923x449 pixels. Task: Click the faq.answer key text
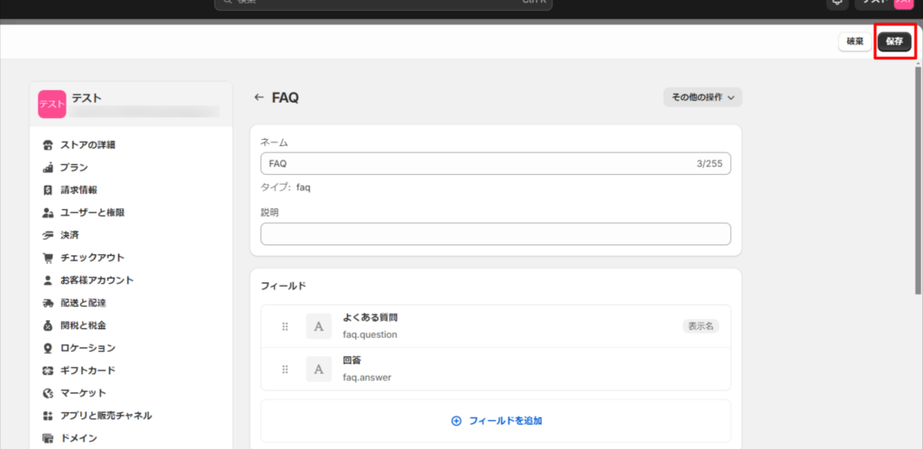(367, 378)
